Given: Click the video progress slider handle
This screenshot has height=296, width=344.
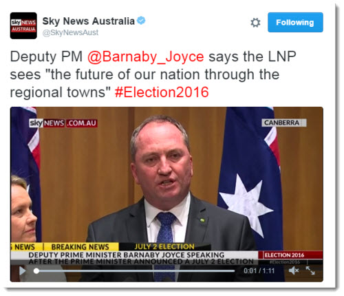Looking at the screenshot, I should pyautogui.click(x=36, y=271).
